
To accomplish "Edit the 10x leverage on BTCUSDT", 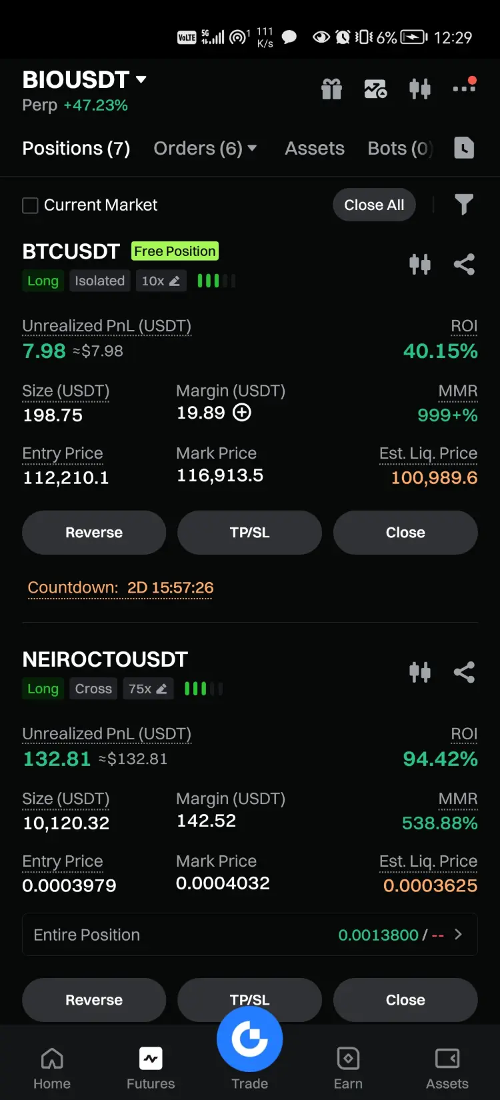I will [161, 281].
